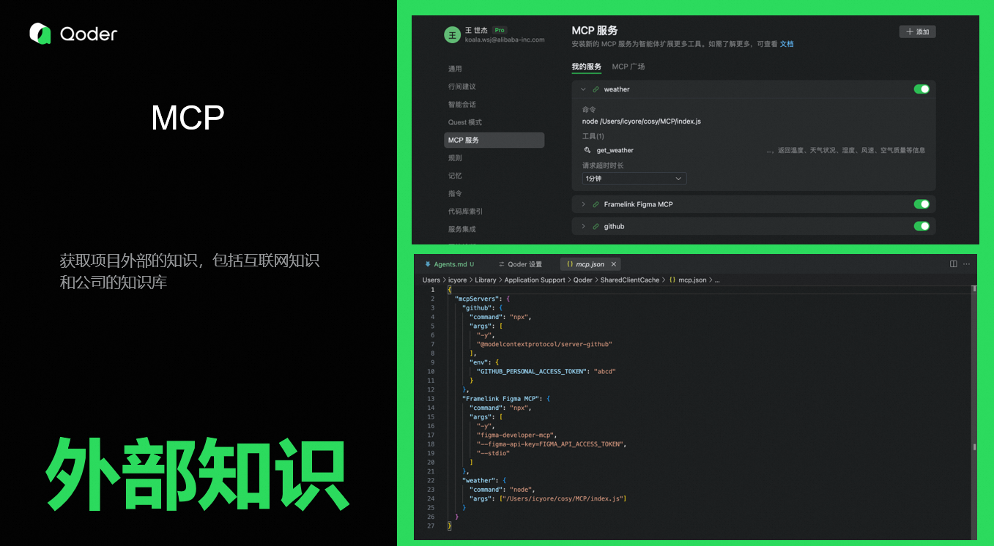
Task: Click the Qoder logo icon
Action: pyautogui.click(x=40, y=34)
